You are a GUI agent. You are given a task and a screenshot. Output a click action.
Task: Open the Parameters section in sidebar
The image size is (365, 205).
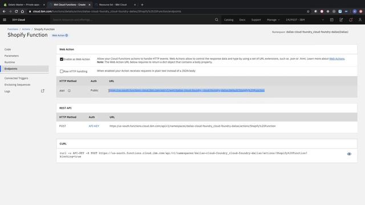(11, 56)
